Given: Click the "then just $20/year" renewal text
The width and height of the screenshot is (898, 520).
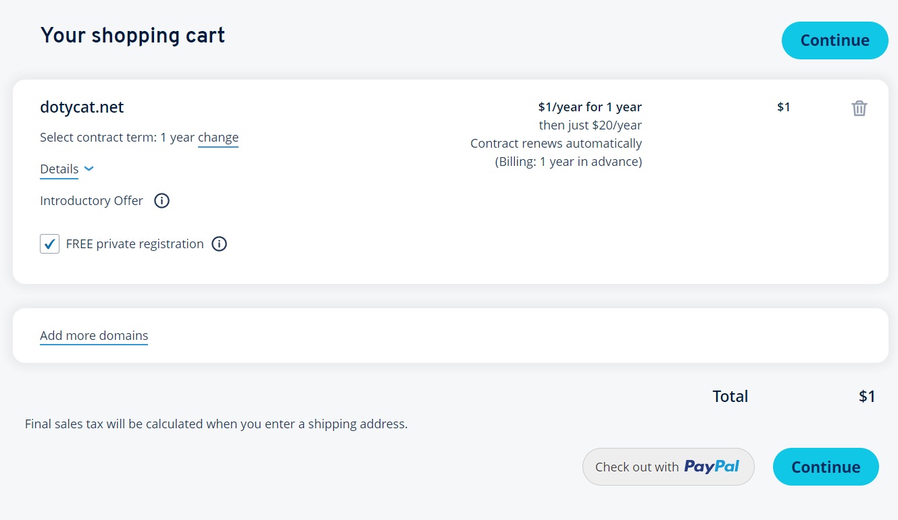Looking at the screenshot, I should click(590, 125).
